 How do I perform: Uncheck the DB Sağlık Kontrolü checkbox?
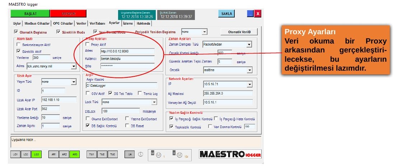(88, 126)
